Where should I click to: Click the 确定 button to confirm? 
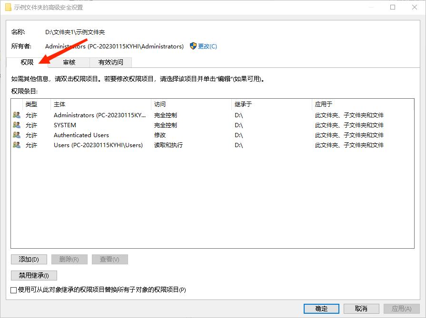[x=321, y=308]
